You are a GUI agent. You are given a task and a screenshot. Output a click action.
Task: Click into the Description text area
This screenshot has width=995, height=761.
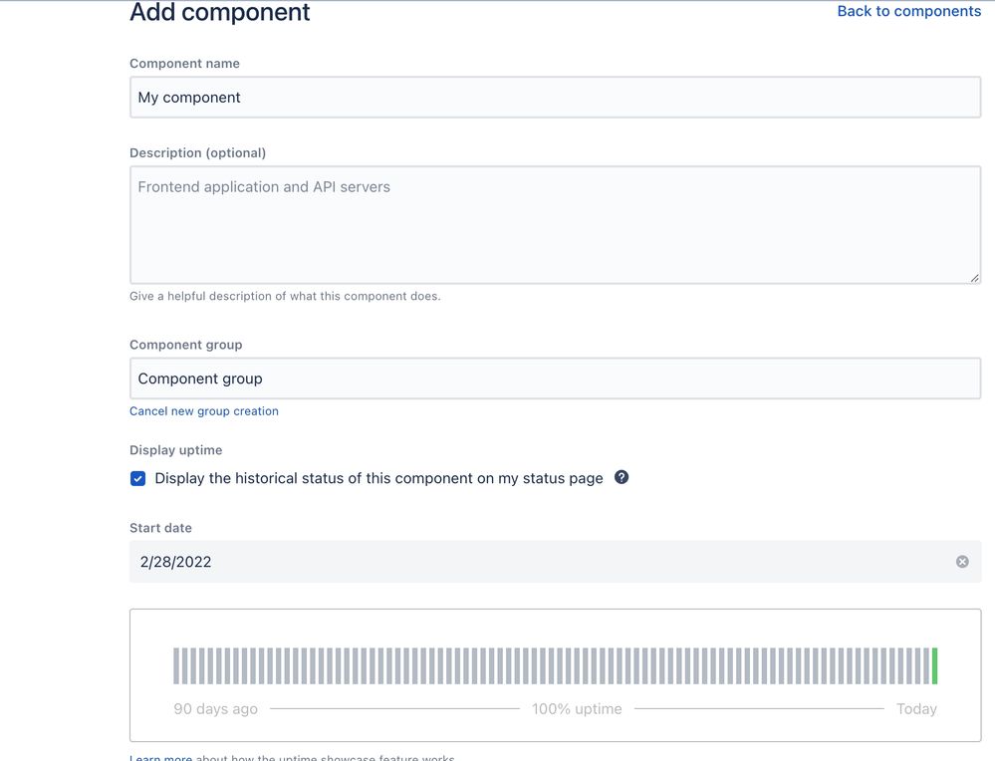(x=555, y=225)
